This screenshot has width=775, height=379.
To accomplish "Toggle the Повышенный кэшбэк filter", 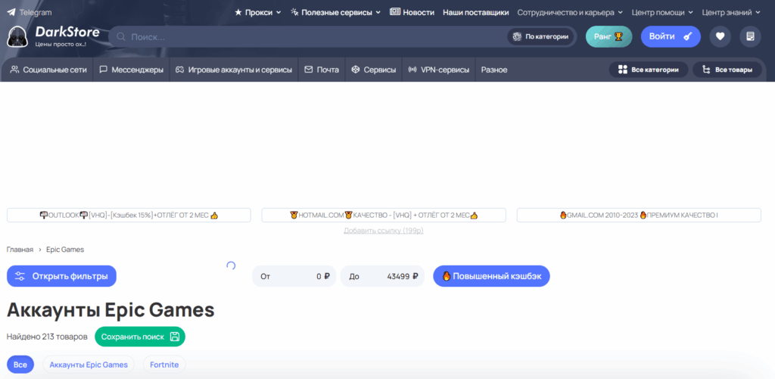I will click(491, 276).
